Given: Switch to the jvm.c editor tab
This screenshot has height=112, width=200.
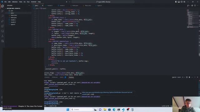Looking at the screenshot, I should [37, 6].
